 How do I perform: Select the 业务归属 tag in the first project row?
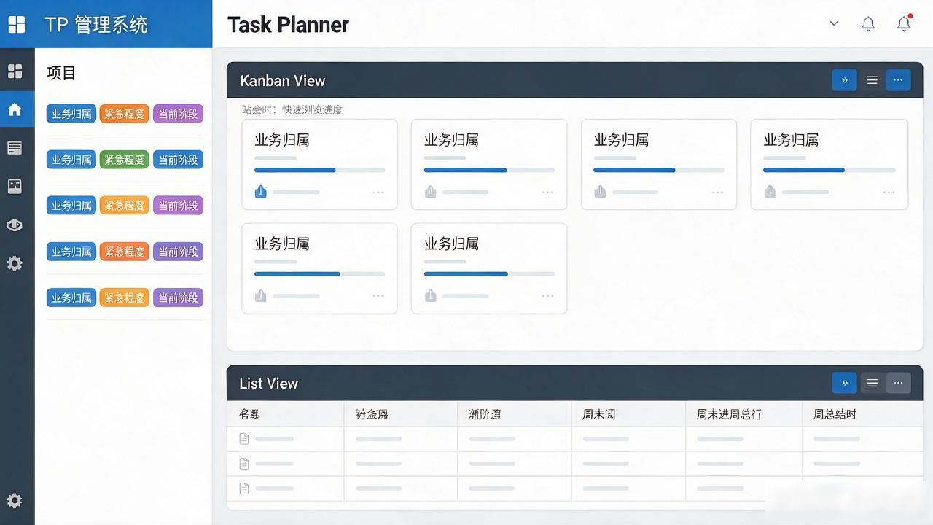(x=71, y=114)
